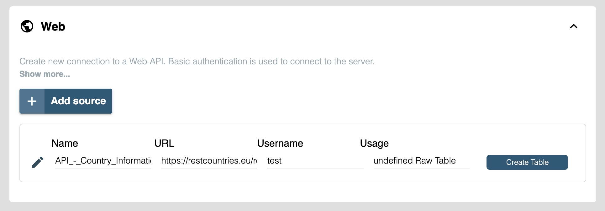605x211 pixels.
Task: Edit the API source using the pencil icon
Action: click(38, 162)
